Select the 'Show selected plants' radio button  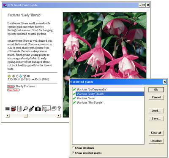tap(73, 153)
